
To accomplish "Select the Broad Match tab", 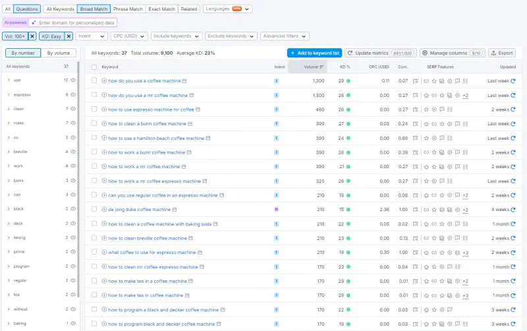I will pos(94,9).
